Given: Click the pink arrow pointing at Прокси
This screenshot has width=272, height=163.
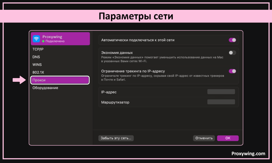Looking at the screenshot, I should (x=20, y=80).
